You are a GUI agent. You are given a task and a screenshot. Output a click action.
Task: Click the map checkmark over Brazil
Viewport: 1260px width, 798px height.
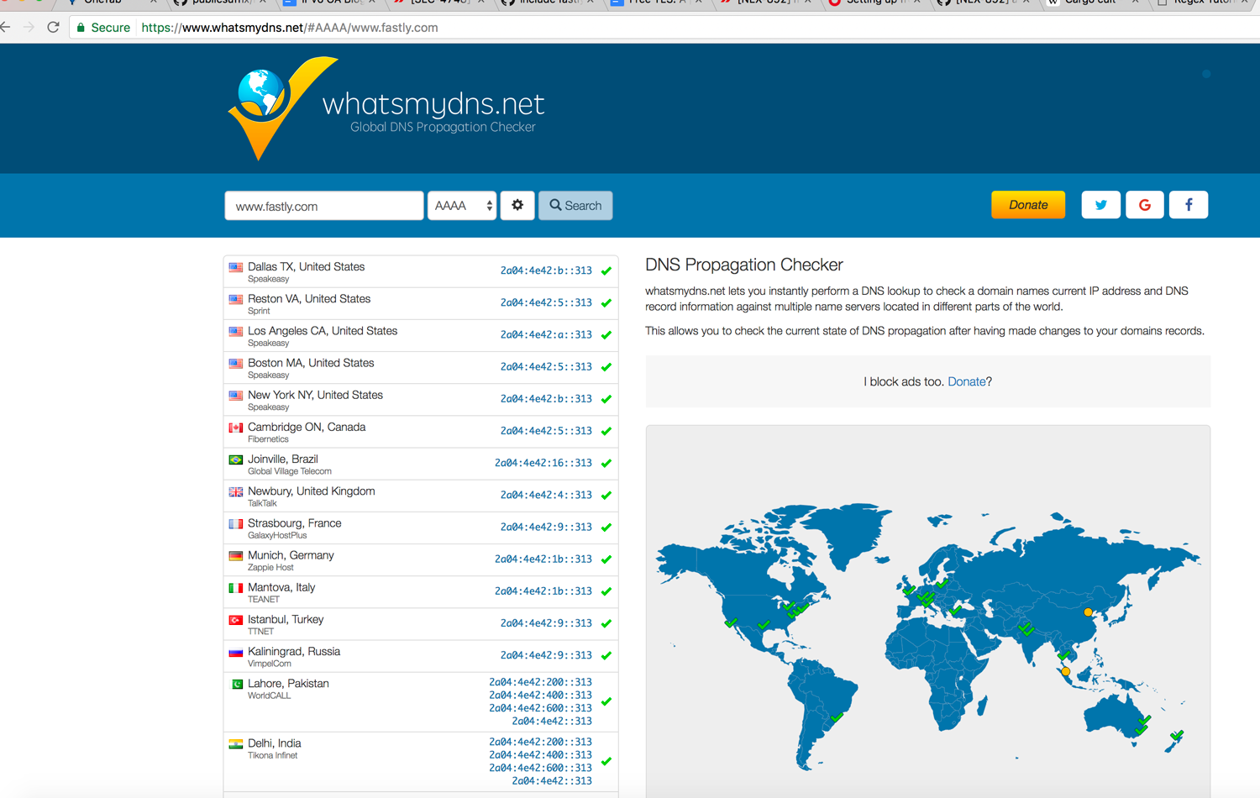[837, 717]
